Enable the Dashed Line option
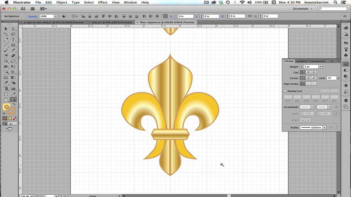This screenshot has width=351, height=197. (285, 91)
